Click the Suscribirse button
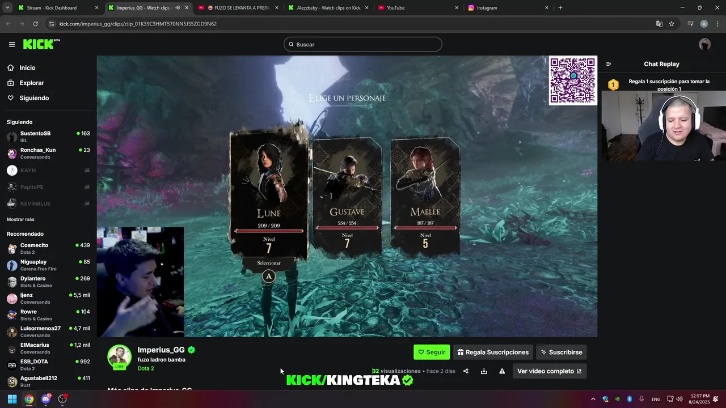The width and height of the screenshot is (726, 408). click(x=561, y=352)
